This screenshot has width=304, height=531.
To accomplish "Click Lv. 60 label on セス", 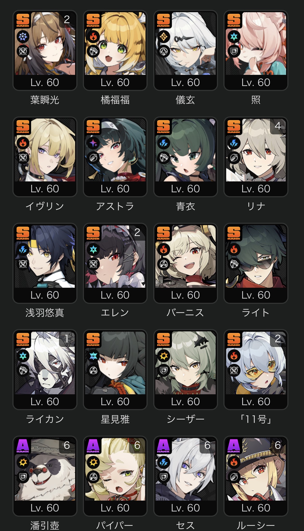I will (x=186, y=508).
